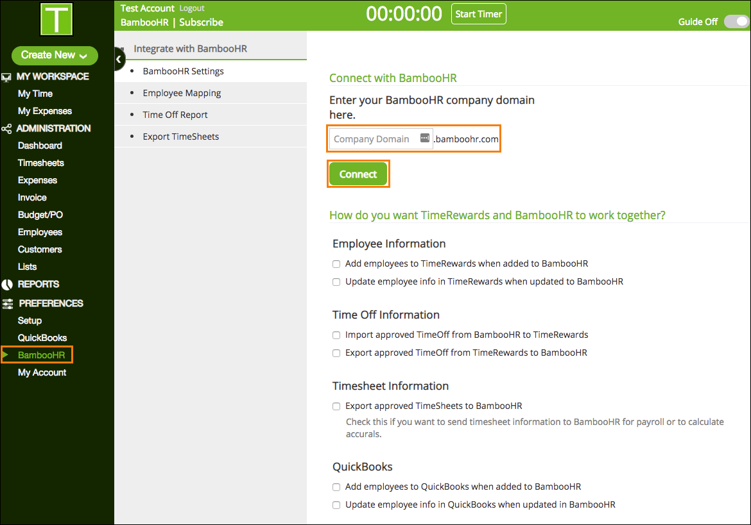Screen dimensions: 751x525
Task: Click the My Workspace monitor icon
Action: tap(6, 77)
